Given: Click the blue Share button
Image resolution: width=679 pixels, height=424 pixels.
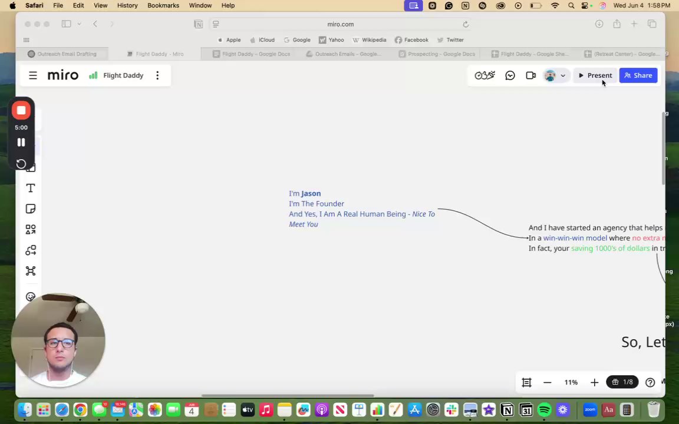Looking at the screenshot, I should point(638,75).
